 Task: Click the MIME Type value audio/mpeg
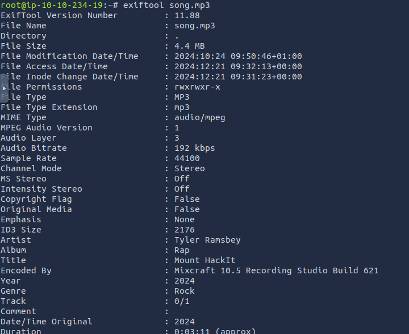[199, 117]
